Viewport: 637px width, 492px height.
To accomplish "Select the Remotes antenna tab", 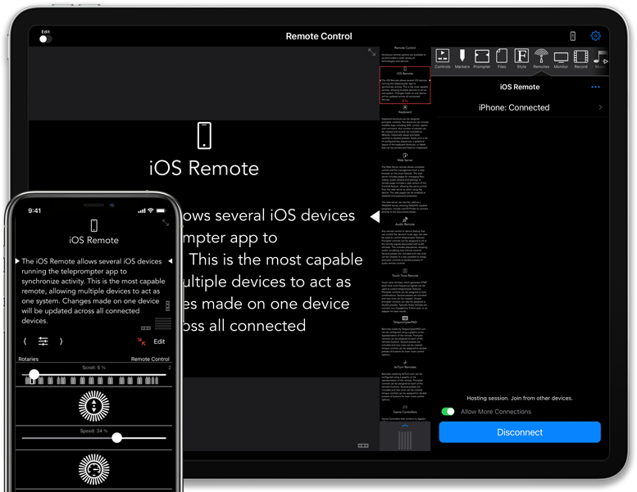I will pos(541,58).
